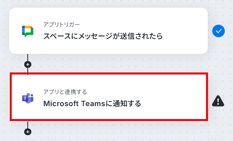The width and height of the screenshot is (233, 141).
Task: Click the blue checkmark status icon
Action: click(x=219, y=31)
